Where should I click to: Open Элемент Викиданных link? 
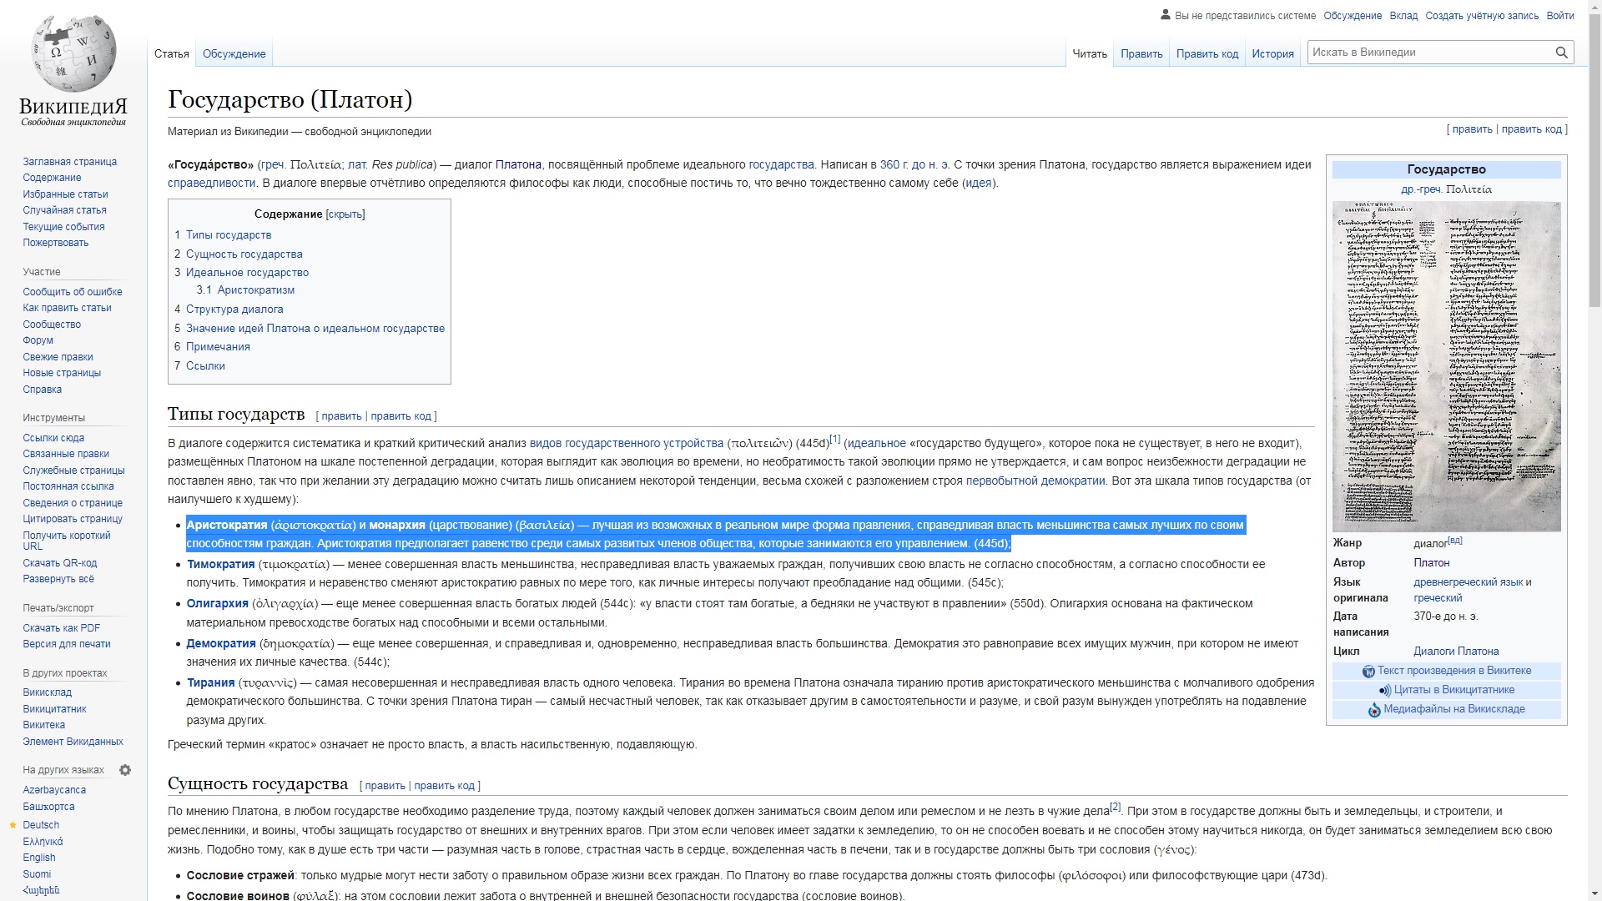coord(73,742)
